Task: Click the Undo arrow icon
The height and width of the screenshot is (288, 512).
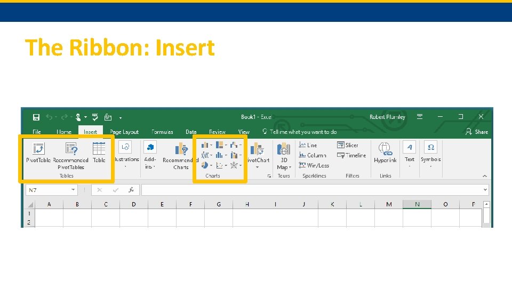Action: click(49, 117)
